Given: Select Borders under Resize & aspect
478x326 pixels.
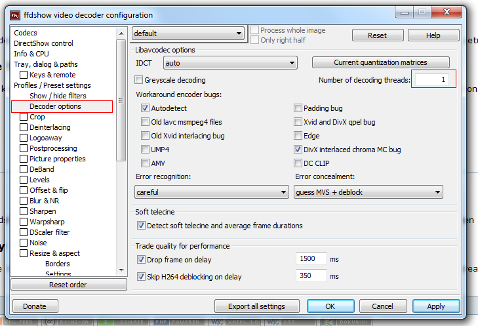Looking at the screenshot, I should click(x=57, y=264).
